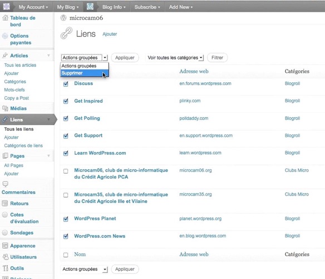Screen dimensions: 325x279
Task: Click the Apparence icon in sidebar
Action: click(x=5, y=246)
